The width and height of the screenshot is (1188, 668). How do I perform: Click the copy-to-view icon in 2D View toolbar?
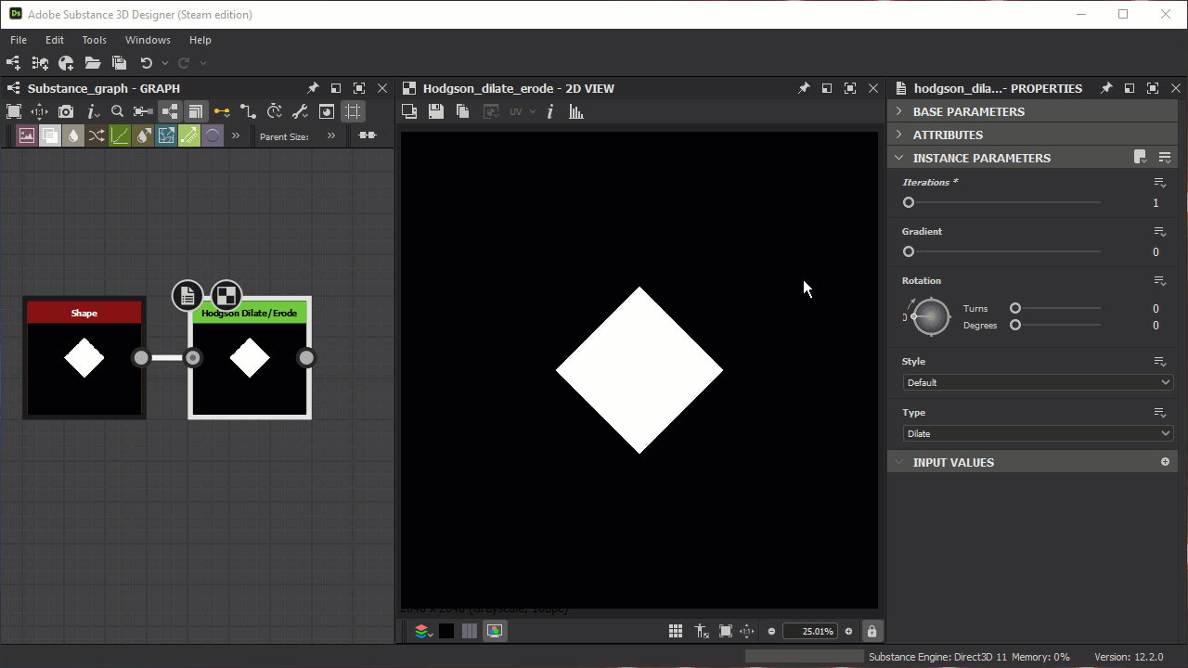pos(409,111)
